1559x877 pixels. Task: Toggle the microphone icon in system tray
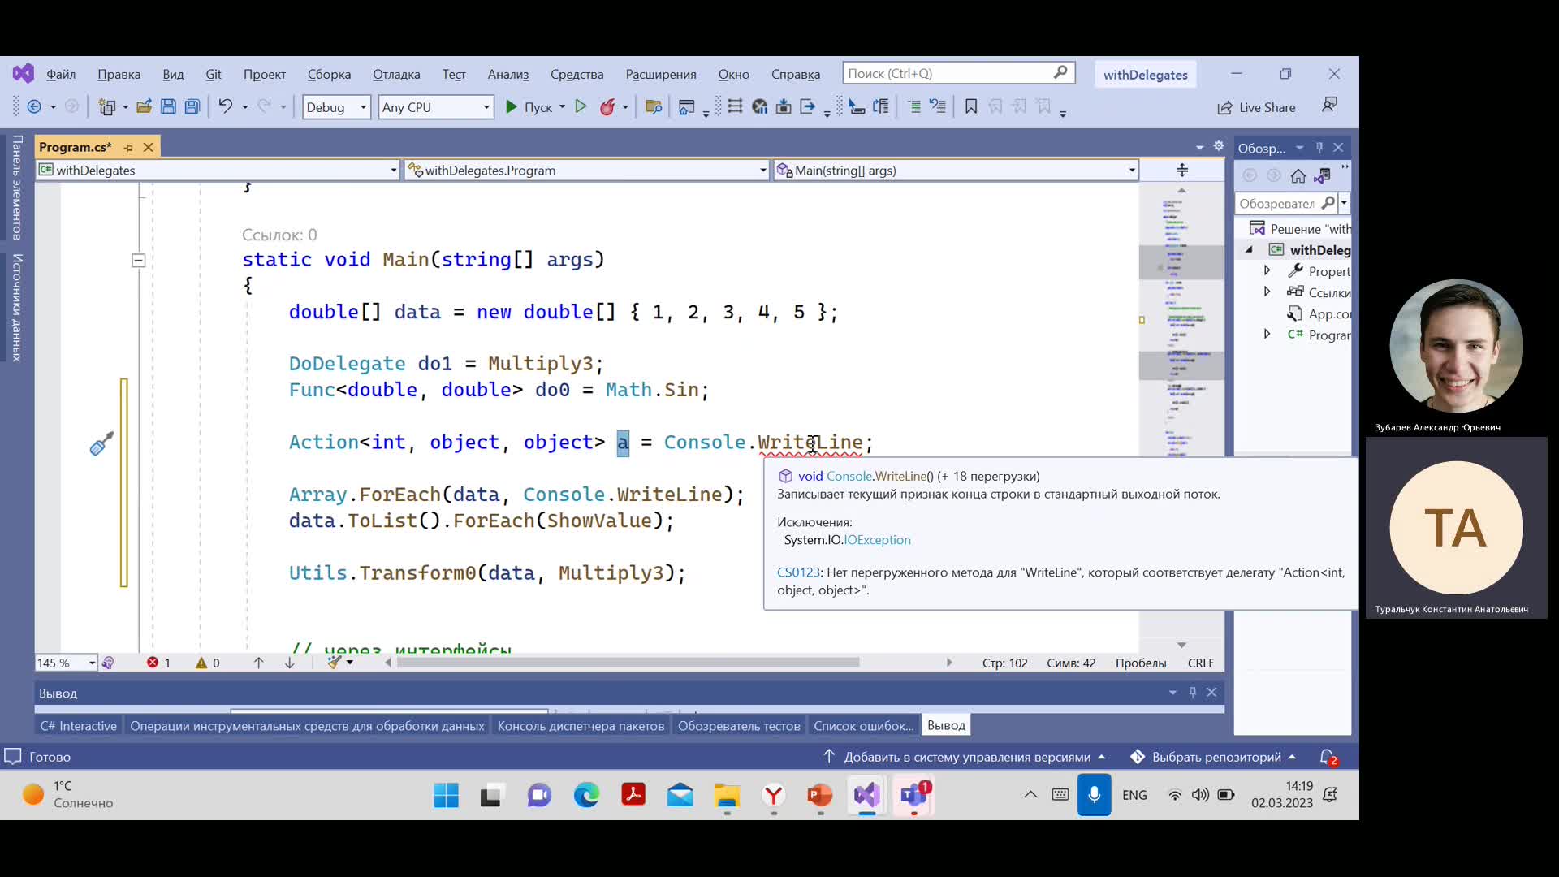tap(1094, 794)
